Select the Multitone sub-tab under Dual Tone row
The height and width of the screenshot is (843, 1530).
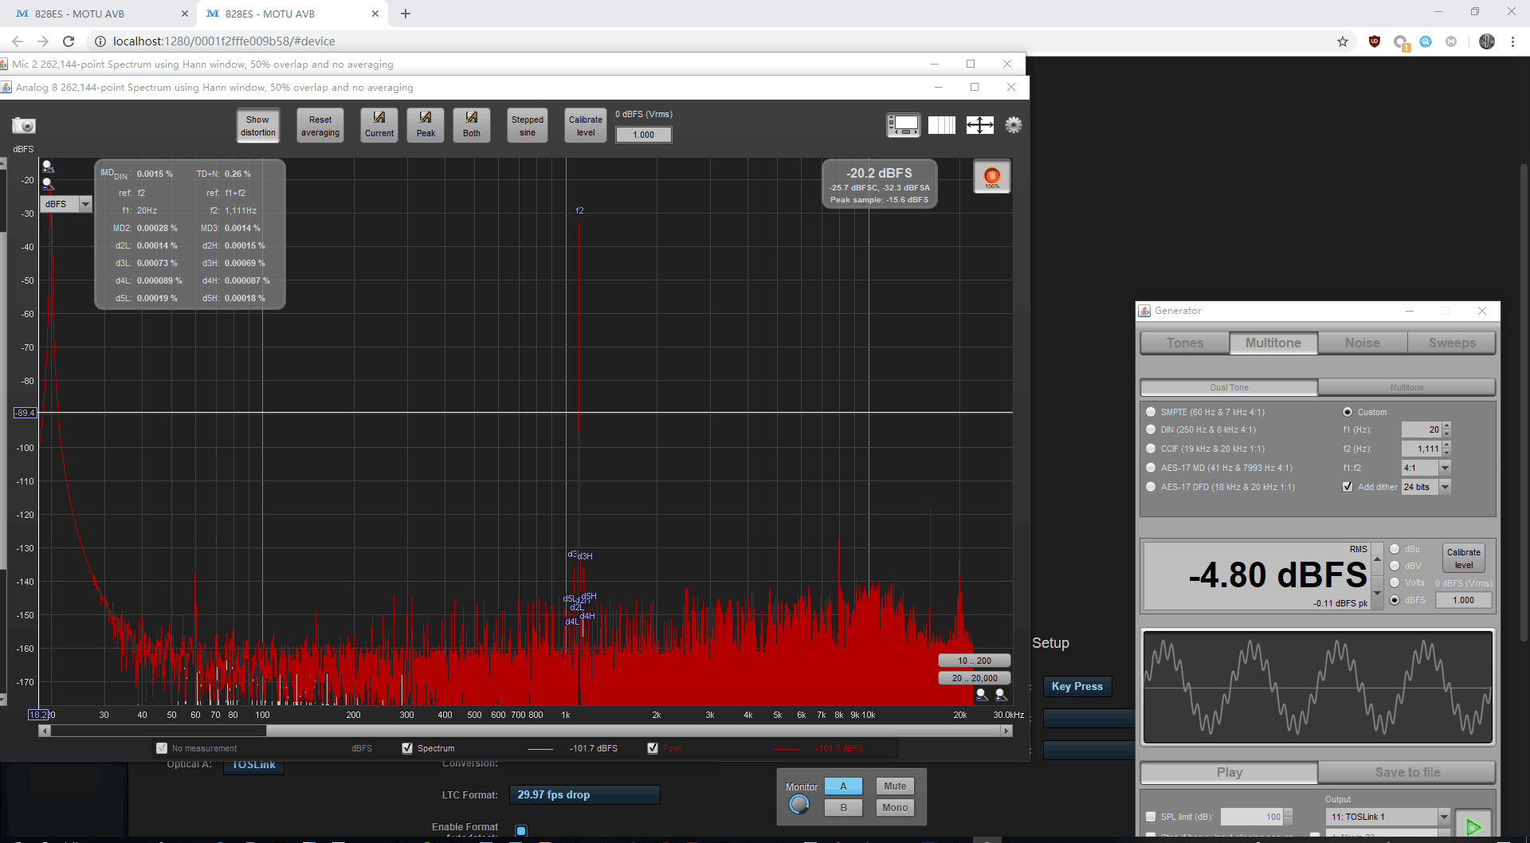[1406, 387]
